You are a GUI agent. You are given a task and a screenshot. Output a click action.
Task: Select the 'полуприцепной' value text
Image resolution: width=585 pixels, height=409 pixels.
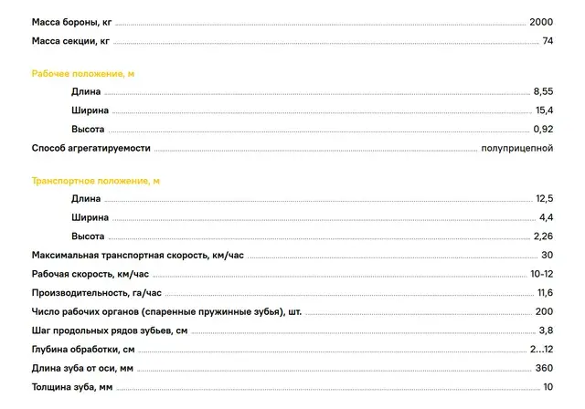(517, 148)
